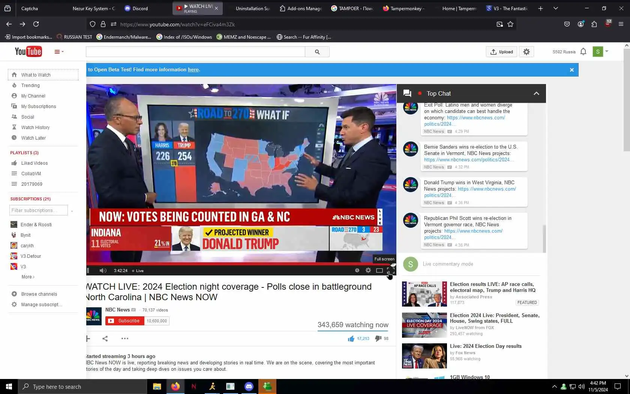Click the Upload button

click(x=501, y=52)
